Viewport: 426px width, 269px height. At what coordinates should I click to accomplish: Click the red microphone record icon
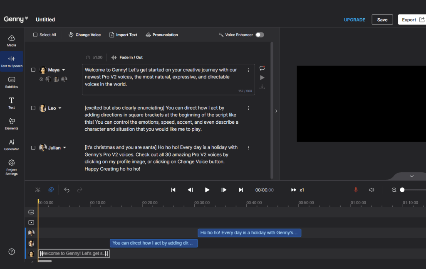tap(356, 190)
